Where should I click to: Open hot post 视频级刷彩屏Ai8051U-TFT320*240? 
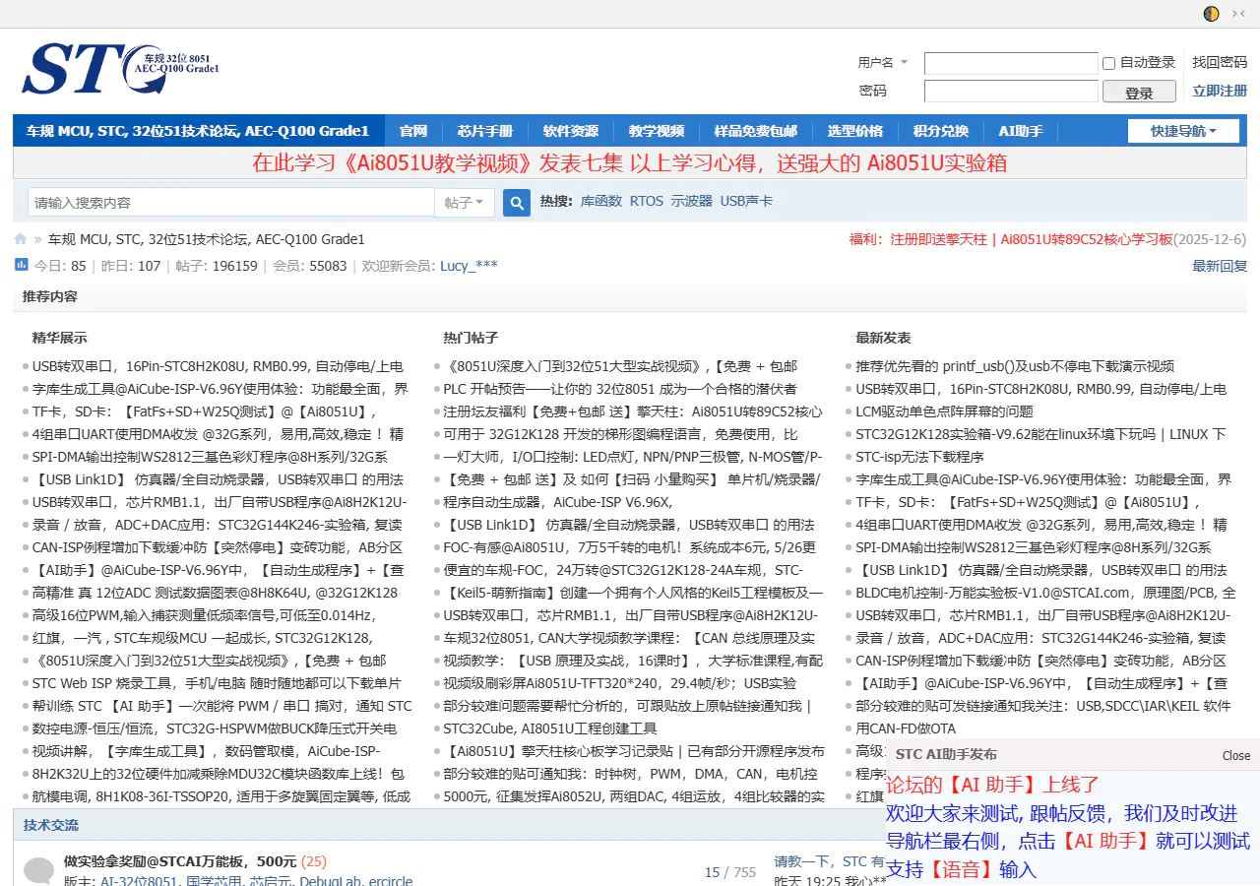620,683
